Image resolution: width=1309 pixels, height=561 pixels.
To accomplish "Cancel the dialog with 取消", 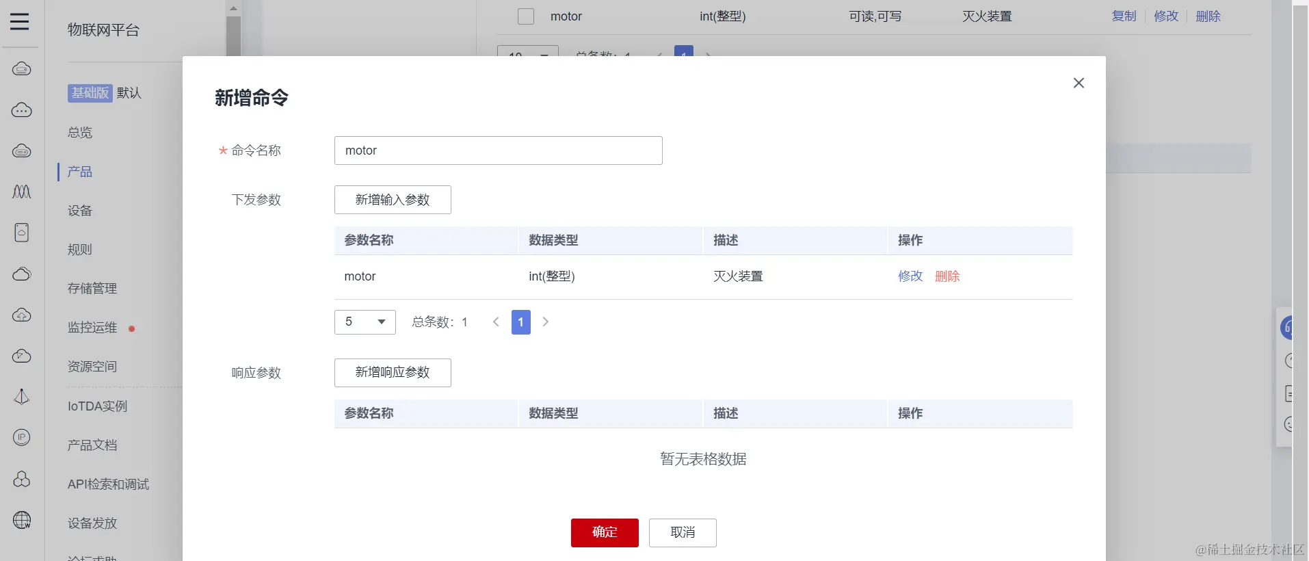I will [683, 533].
